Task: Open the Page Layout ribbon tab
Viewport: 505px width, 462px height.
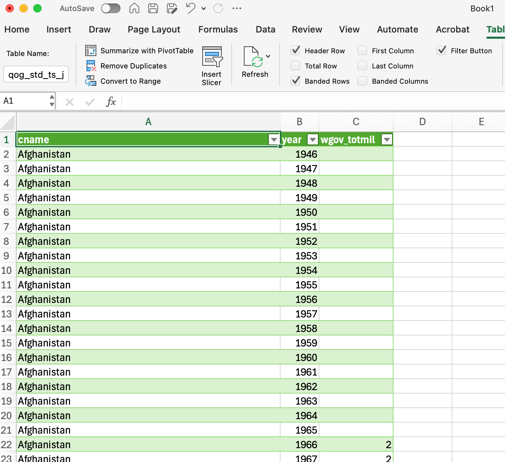Action: 154,29
